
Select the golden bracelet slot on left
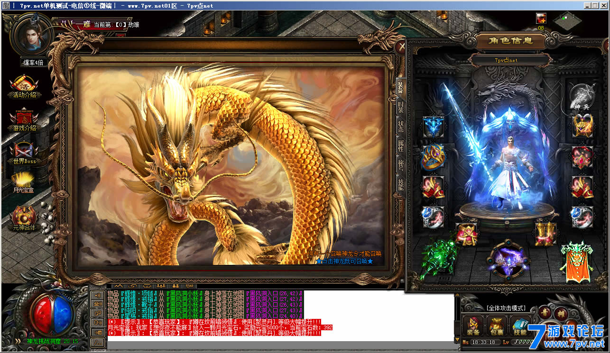pyautogui.click(x=434, y=157)
